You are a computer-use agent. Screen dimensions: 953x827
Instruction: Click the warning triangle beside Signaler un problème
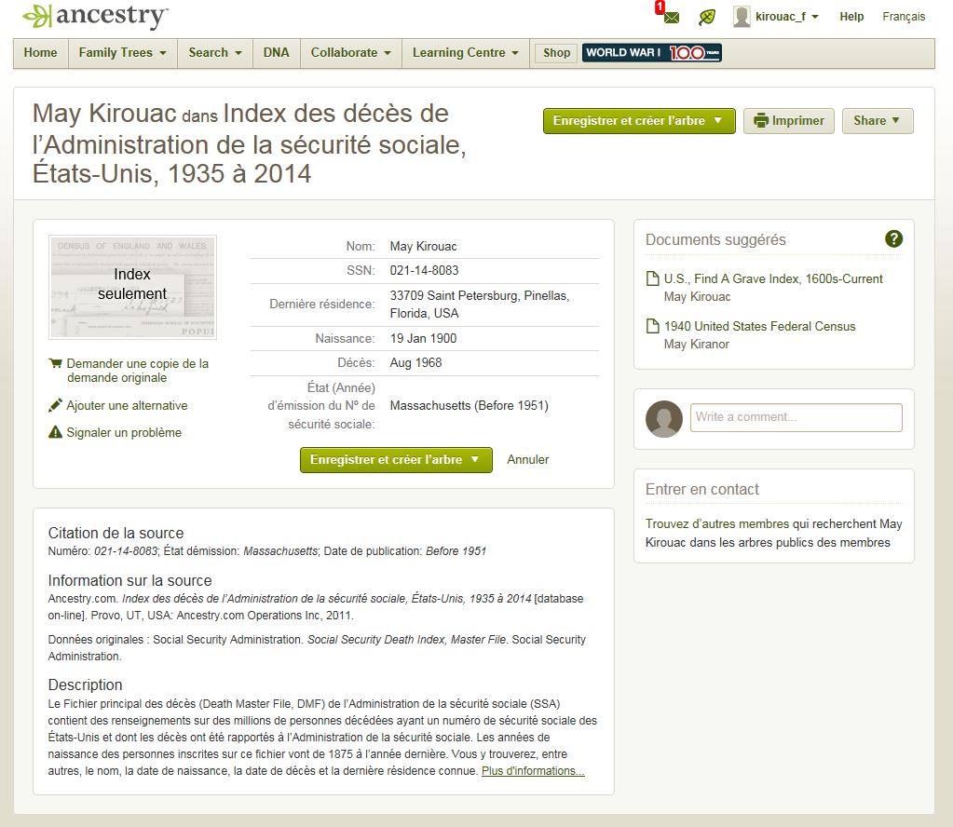[x=55, y=432]
